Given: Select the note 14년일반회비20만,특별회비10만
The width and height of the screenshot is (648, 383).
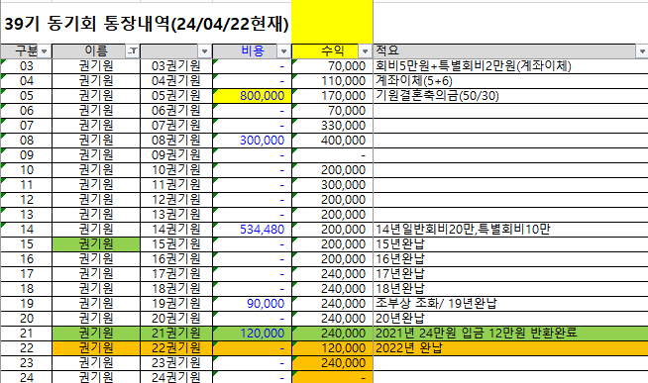Looking at the screenshot, I should pyautogui.click(x=510, y=230).
